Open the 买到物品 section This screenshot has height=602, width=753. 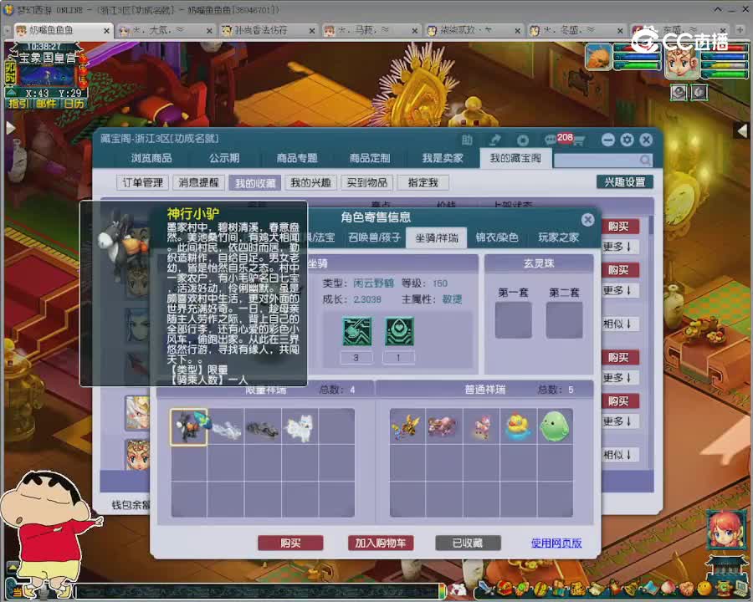click(x=367, y=182)
